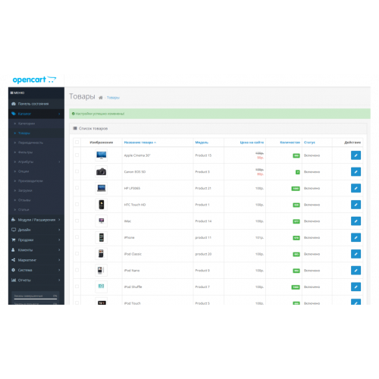
Task: Expand the Design menu chevron
Action: point(59,230)
